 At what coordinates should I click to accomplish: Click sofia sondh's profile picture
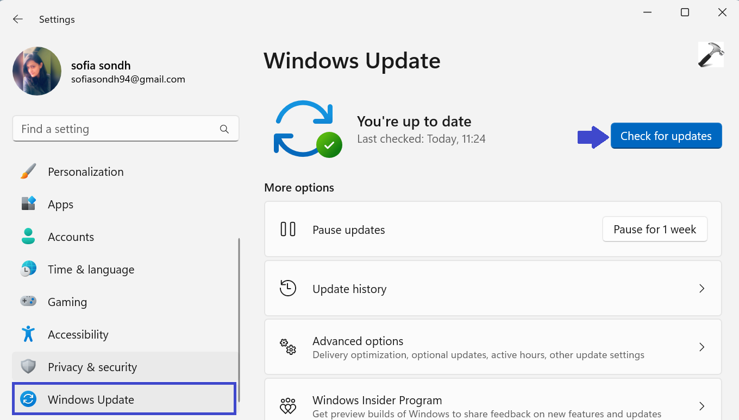(x=37, y=71)
